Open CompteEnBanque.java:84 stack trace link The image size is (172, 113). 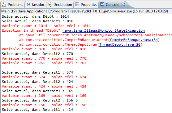[134, 40]
